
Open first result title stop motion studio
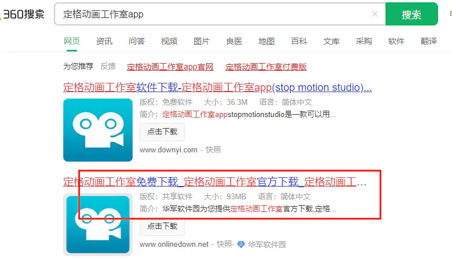(217, 87)
